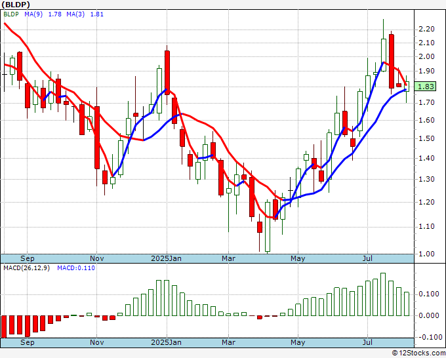
Task: Click the tallest green MACD histogram bar
Action: (x=383, y=294)
